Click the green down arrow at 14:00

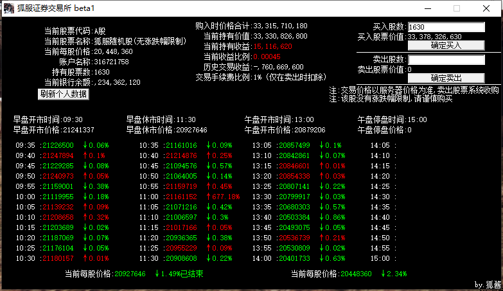(319, 258)
